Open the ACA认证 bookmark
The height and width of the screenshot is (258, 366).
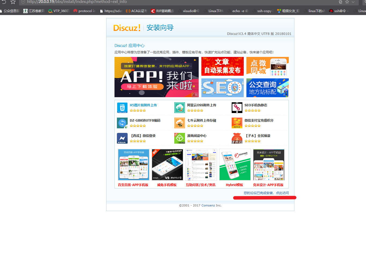point(136,11)
